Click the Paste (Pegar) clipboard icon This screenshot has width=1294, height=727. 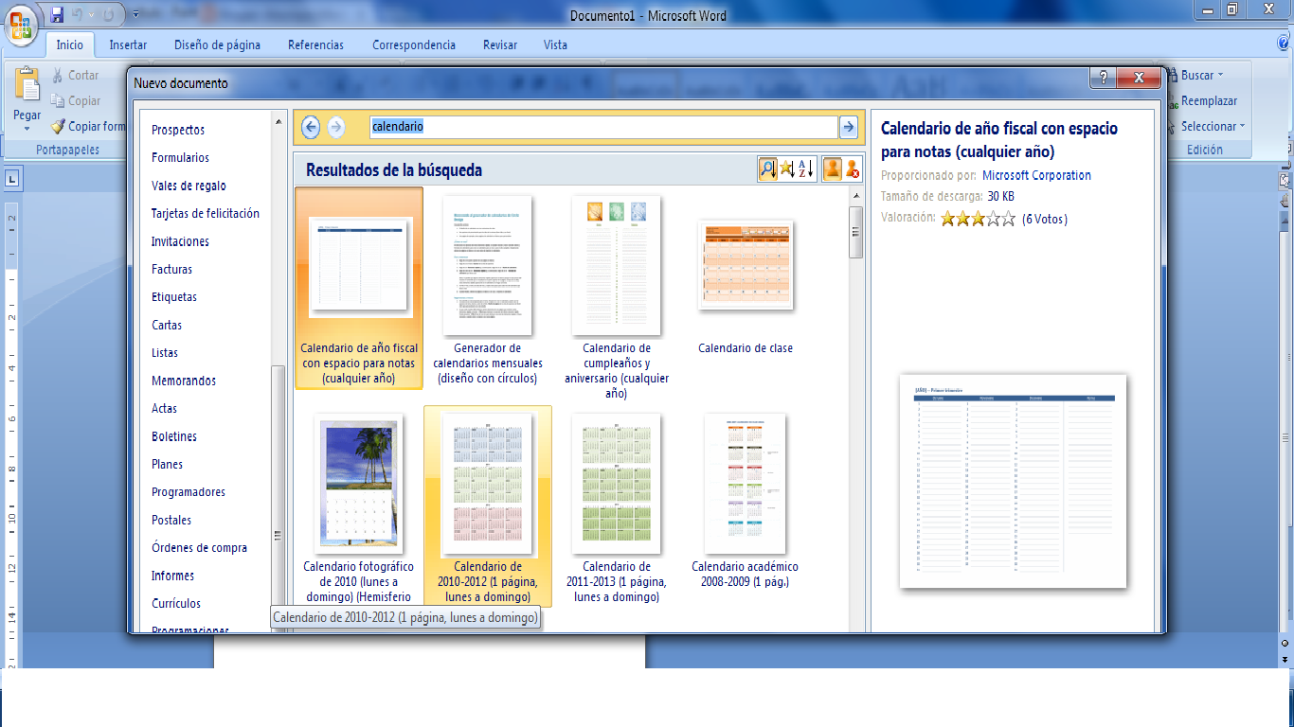click(27, 87)
